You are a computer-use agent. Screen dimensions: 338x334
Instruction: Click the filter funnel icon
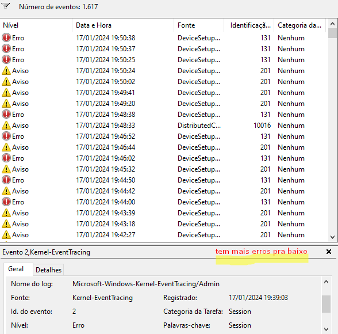[5, 6]
